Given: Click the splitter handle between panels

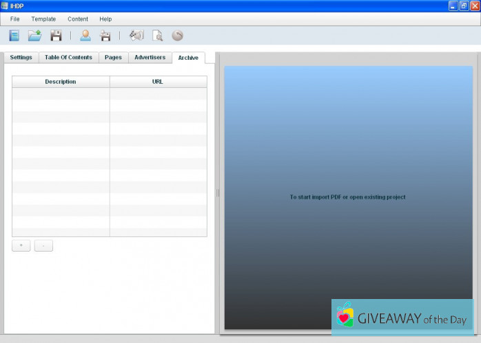Looking at the screenshot, I should (218, 193).
